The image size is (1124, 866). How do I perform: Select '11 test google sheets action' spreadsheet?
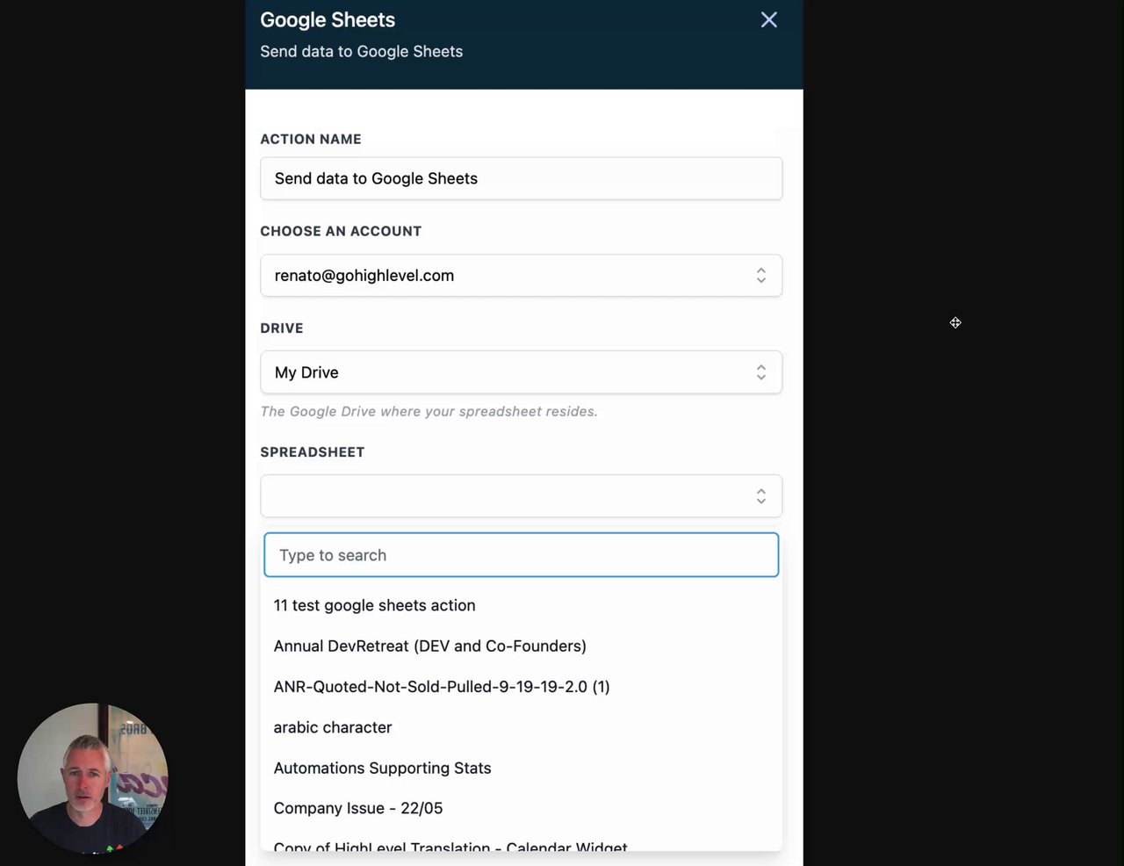coord(521,605)
